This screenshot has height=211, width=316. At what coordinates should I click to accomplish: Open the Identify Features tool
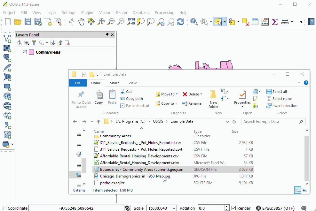(194, 21)
